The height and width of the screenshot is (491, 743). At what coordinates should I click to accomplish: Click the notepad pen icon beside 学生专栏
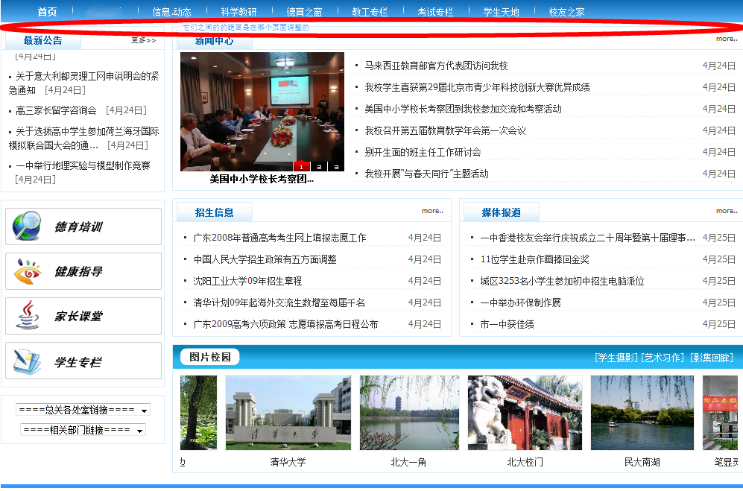point(27,362)
